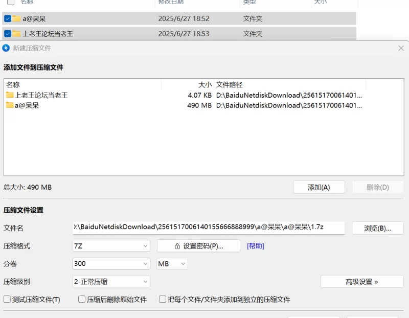Select a@呆呆 row in dialog list
Image resolution: width=409 pixels, height=318 pixels.
[184, 105]
